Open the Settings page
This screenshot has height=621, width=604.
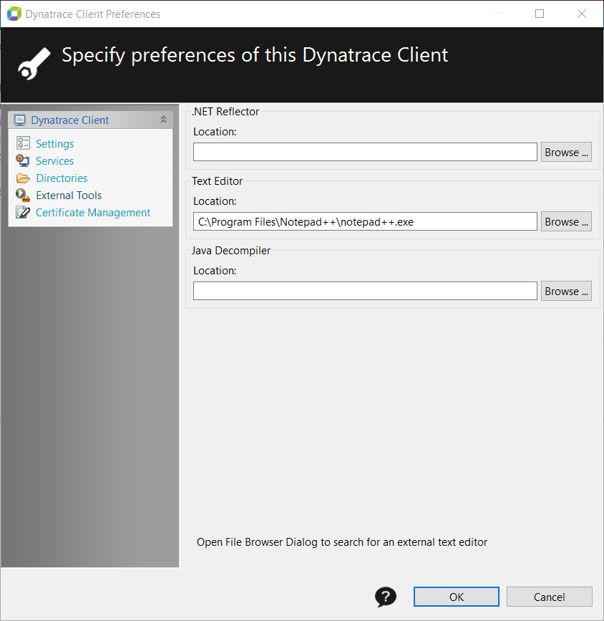point(54,144)
